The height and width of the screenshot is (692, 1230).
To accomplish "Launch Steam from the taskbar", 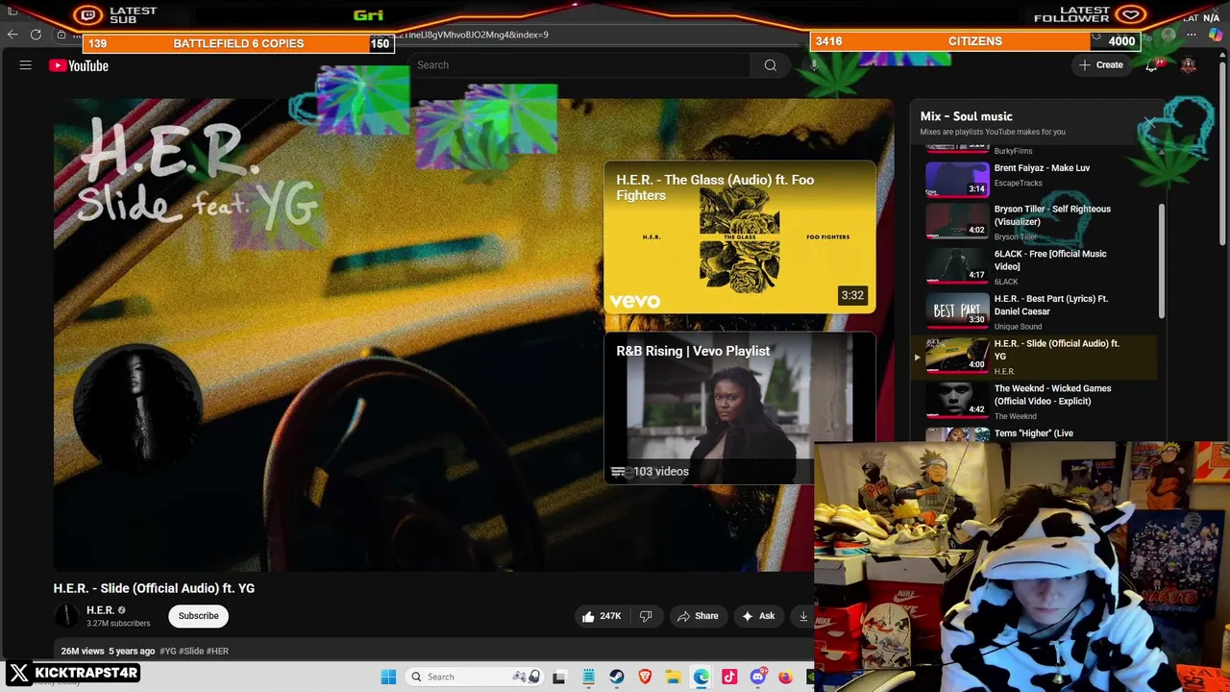I will 617,677.
